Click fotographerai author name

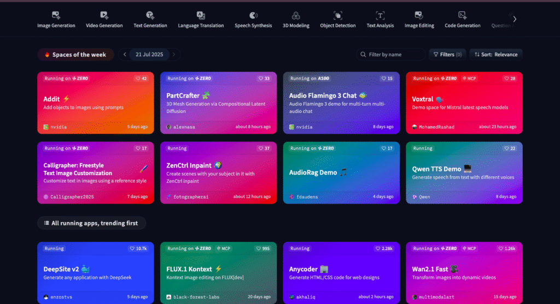click(191, 196)
